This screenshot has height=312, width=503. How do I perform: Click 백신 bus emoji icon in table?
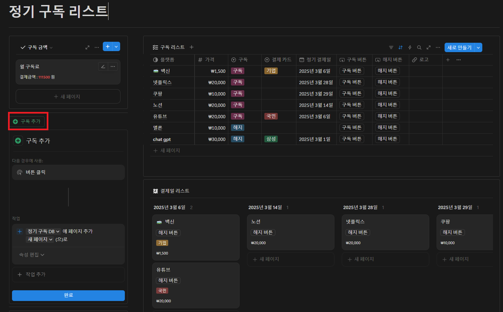[156, 71]
